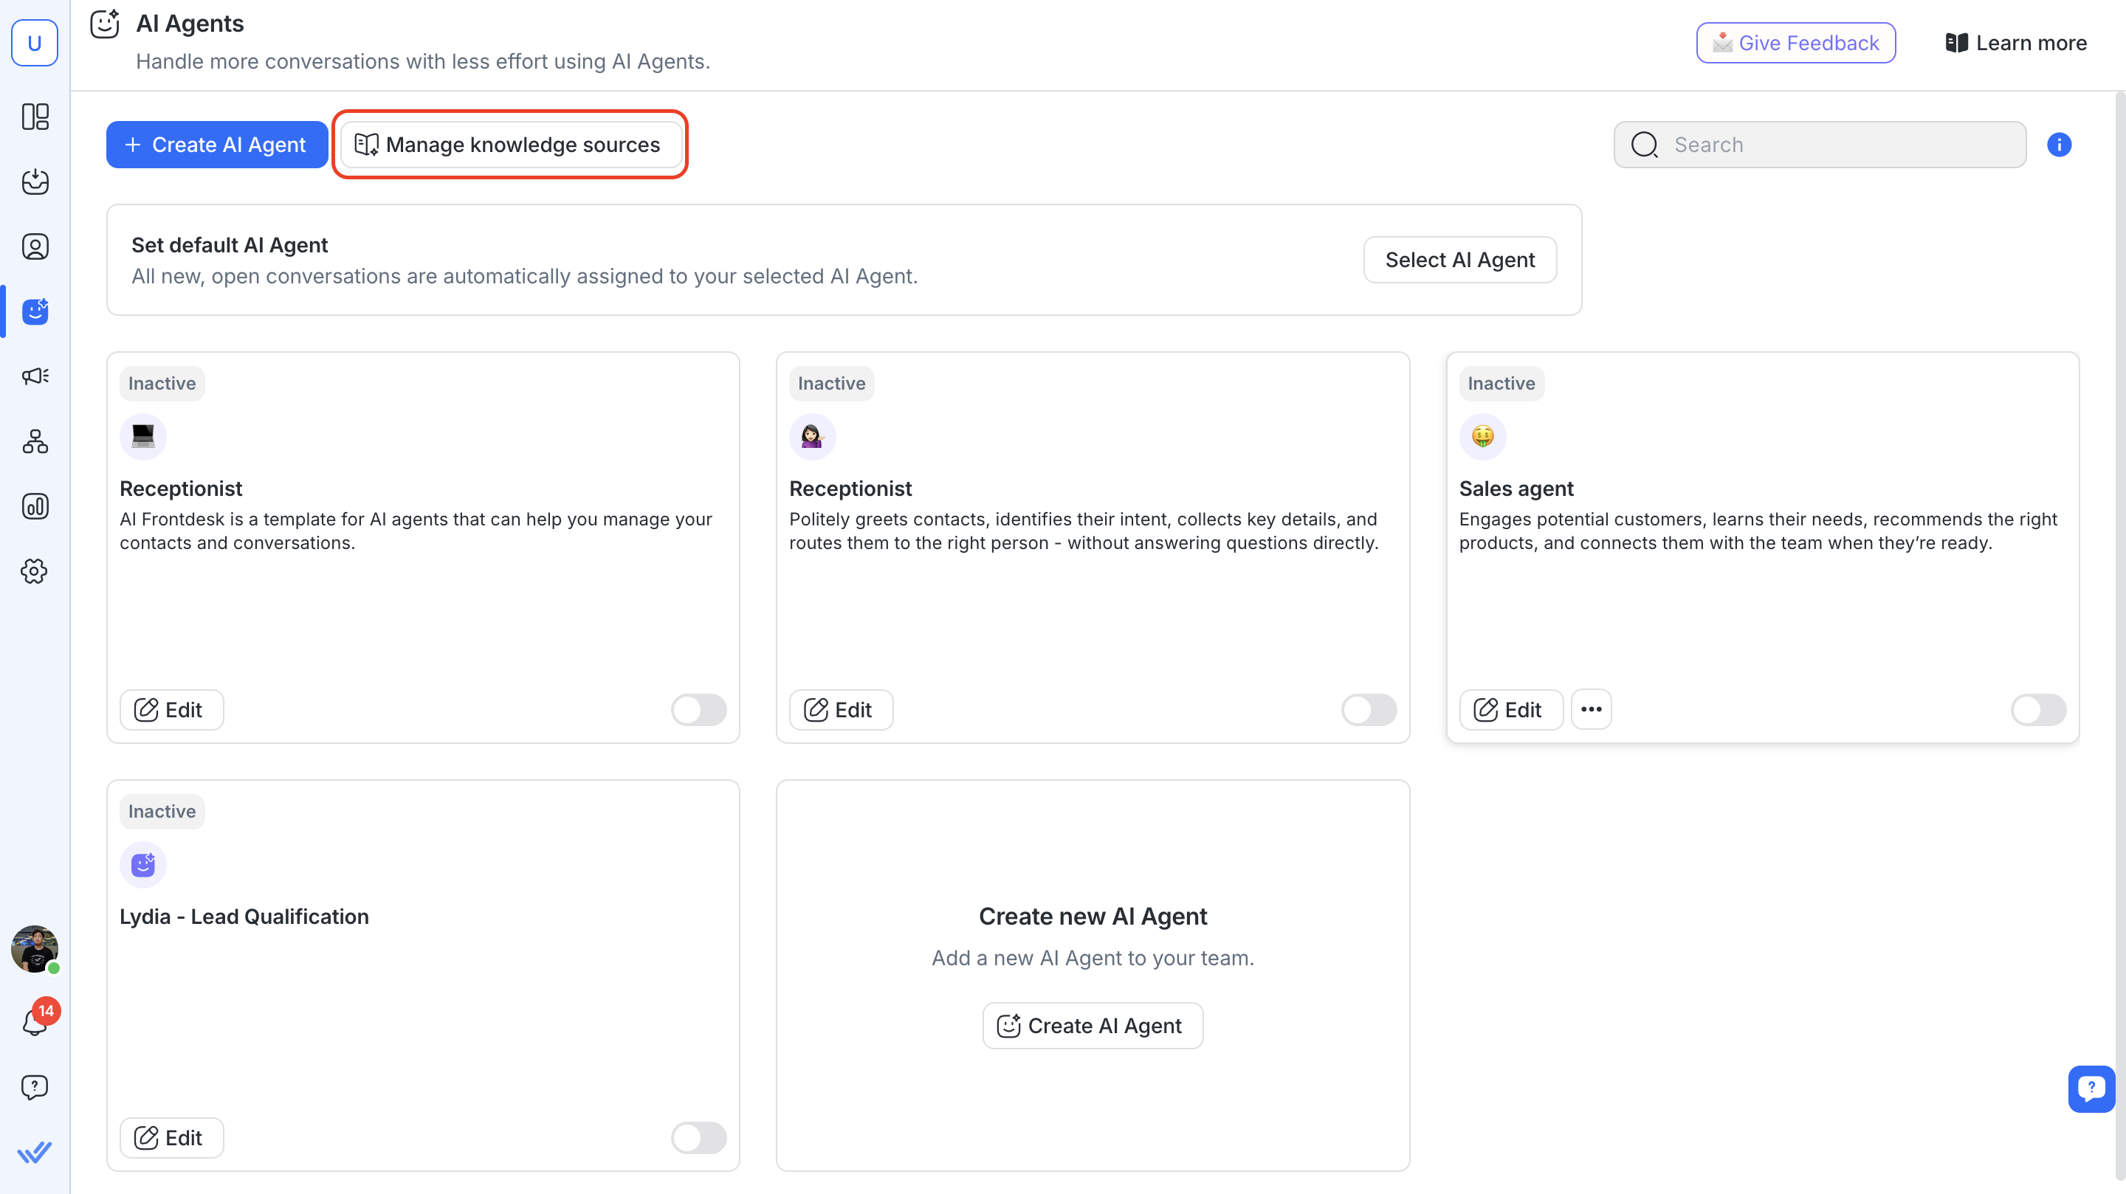Open the Reports chart icon in sidebar
The height and width of the screenshot is (1194, 2126).
click(35, 505)
